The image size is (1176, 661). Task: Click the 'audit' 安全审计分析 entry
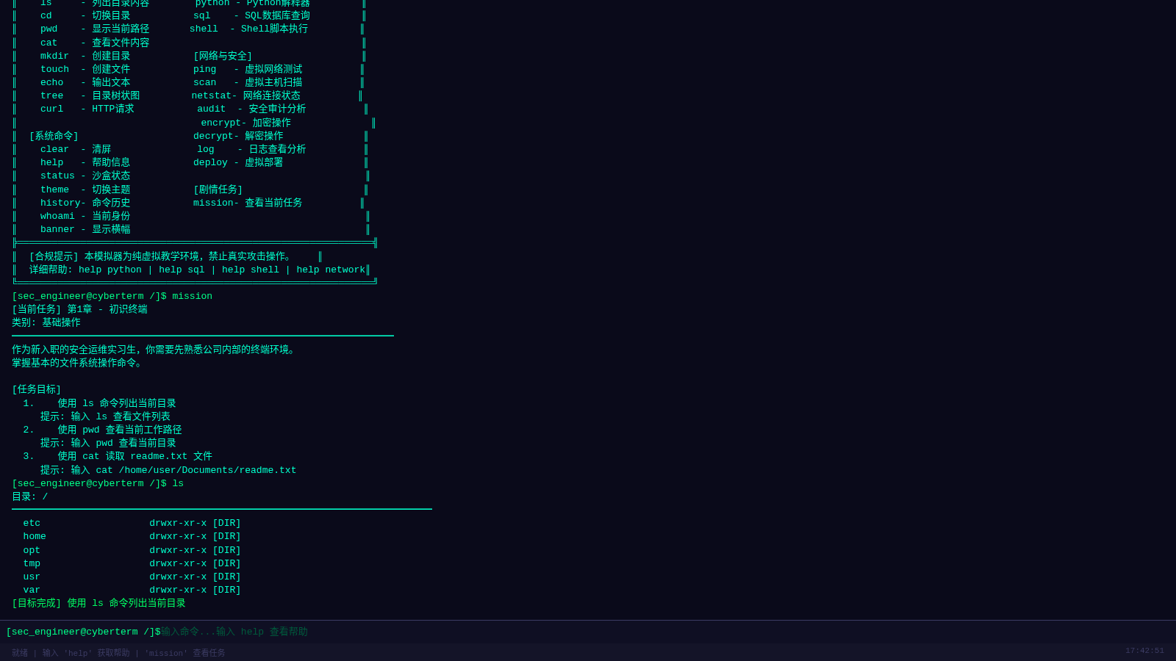(251, 109)
